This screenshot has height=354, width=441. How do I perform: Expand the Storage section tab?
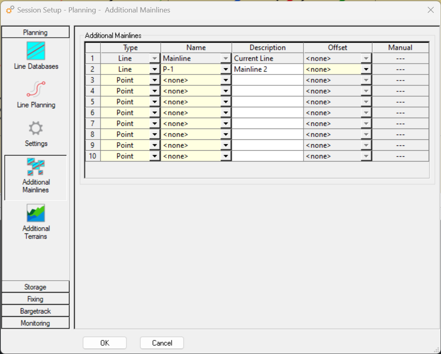click(x=35, y=287)
